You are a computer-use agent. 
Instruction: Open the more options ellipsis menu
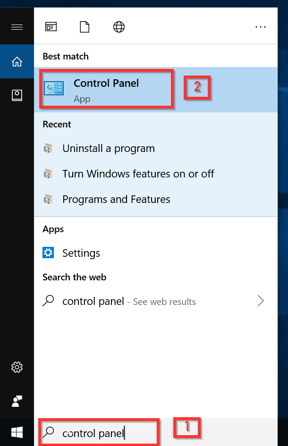click(x=261, y=27)
